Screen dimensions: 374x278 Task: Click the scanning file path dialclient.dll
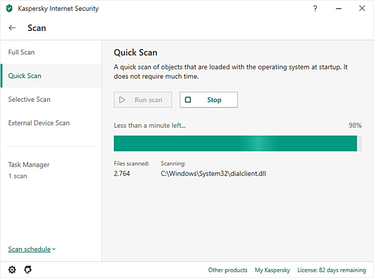click(x=213, y=173)
